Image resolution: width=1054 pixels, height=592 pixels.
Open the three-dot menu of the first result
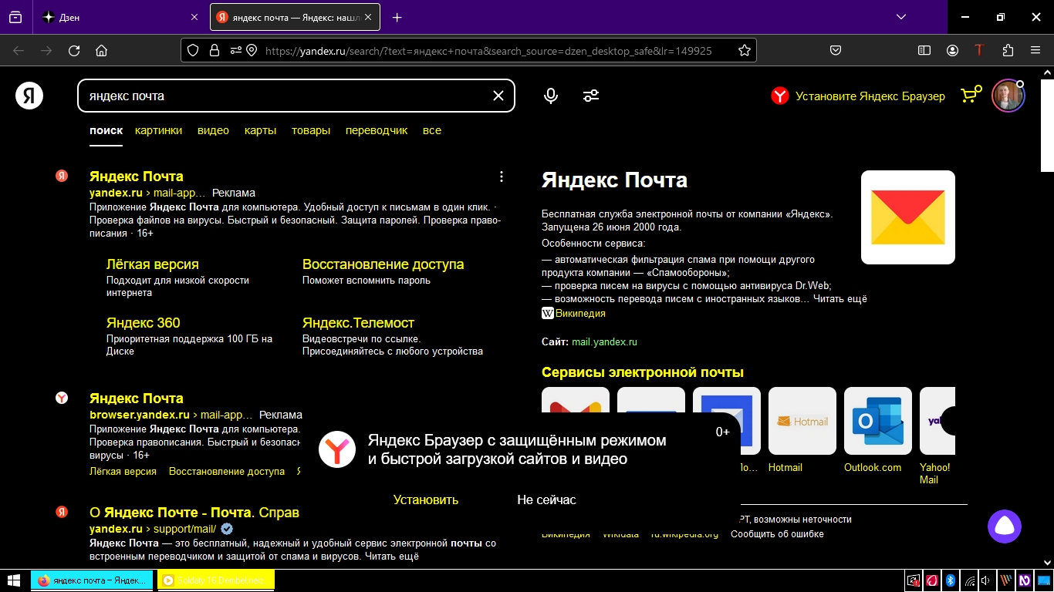(x=502, y=177)
